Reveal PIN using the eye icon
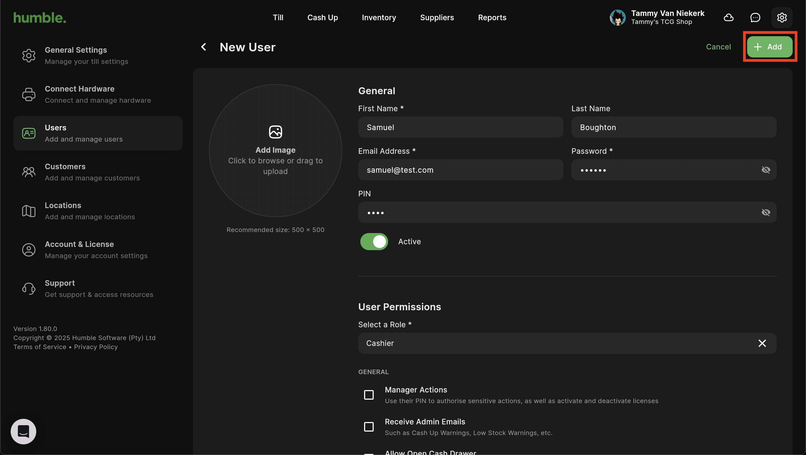 pyautogui.click(x=766, y=213)
